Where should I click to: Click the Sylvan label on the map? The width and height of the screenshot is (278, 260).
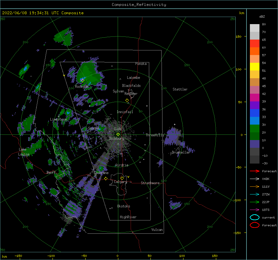118,91
